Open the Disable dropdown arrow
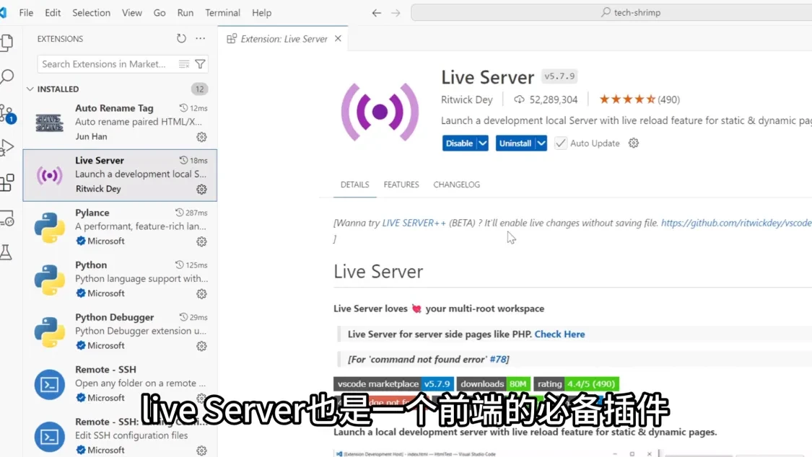Viewport: 812px width, 457px height. point(482,143)
